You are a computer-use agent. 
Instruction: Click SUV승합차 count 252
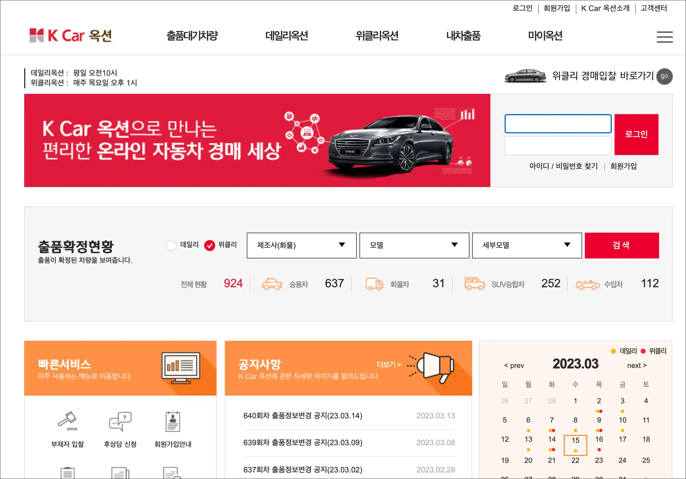coord(551,283)
